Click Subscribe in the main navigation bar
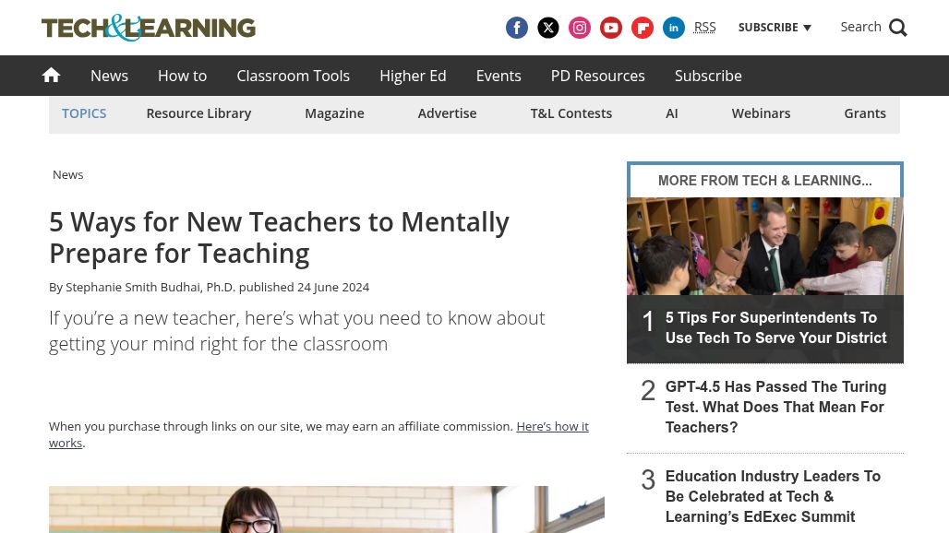This screenshot has height=533, width=949. 708,76
